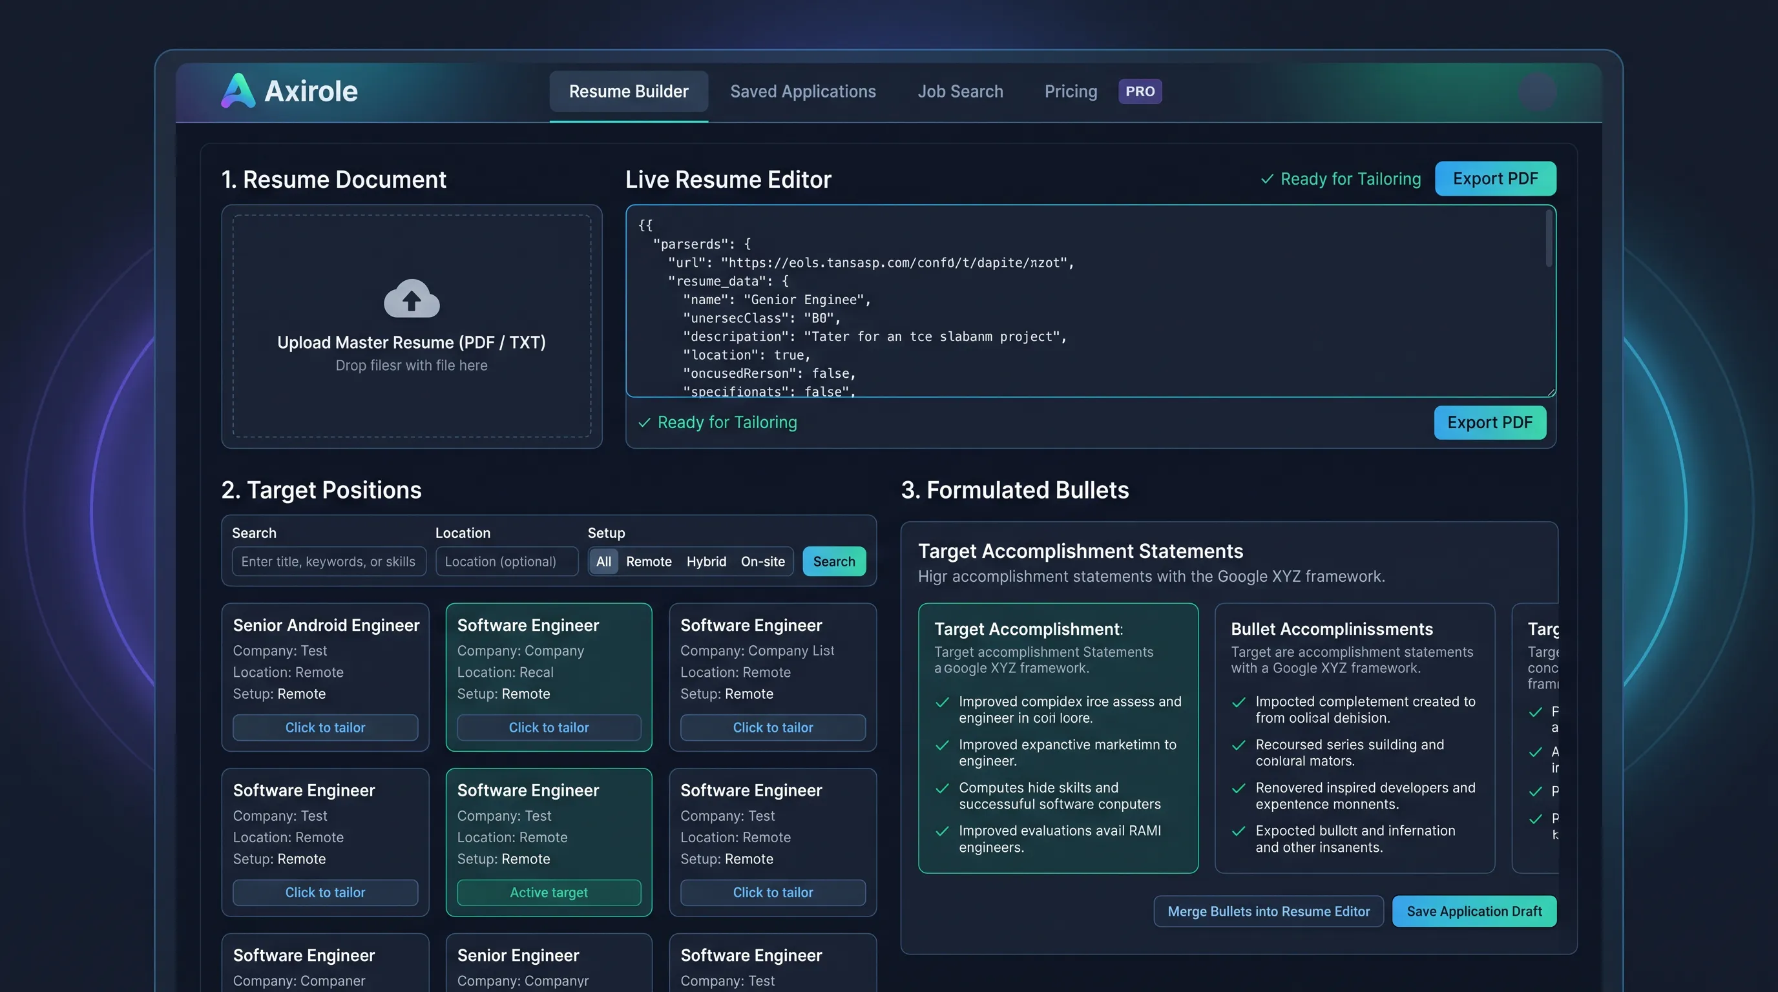Click checkmark beside 'Recoursed series suilding'
Image resolution: width=1778 pixels, height=992 pixels.
(1239, 746)
